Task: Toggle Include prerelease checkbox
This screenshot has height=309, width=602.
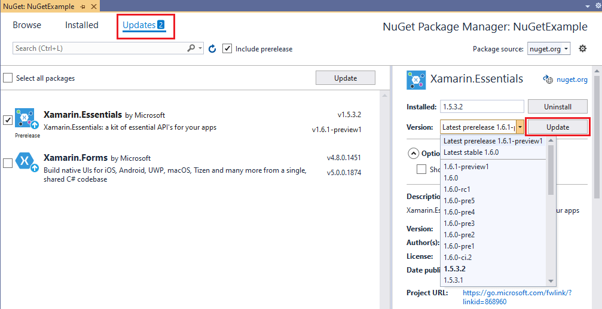Action: 227,49
